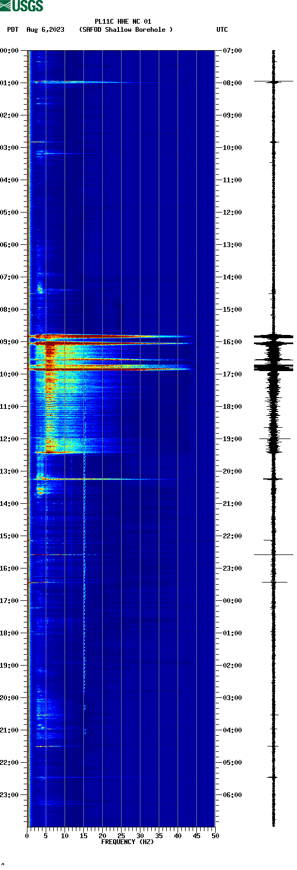Click the 12:00 PDT time label
Screen dimensions: 297x870
(x=10, y=439)
